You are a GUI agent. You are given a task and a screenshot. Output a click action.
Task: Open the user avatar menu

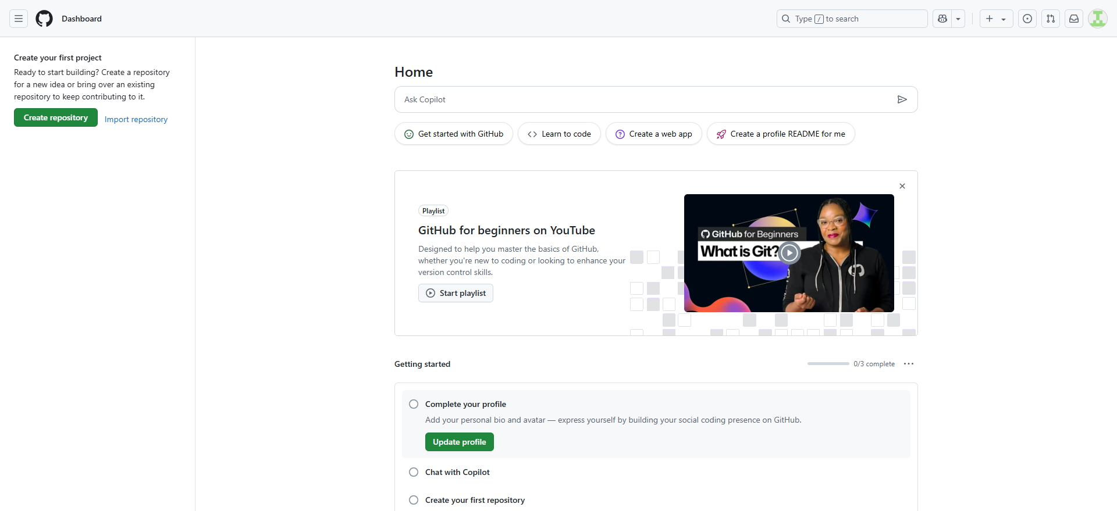point(1098,19)
